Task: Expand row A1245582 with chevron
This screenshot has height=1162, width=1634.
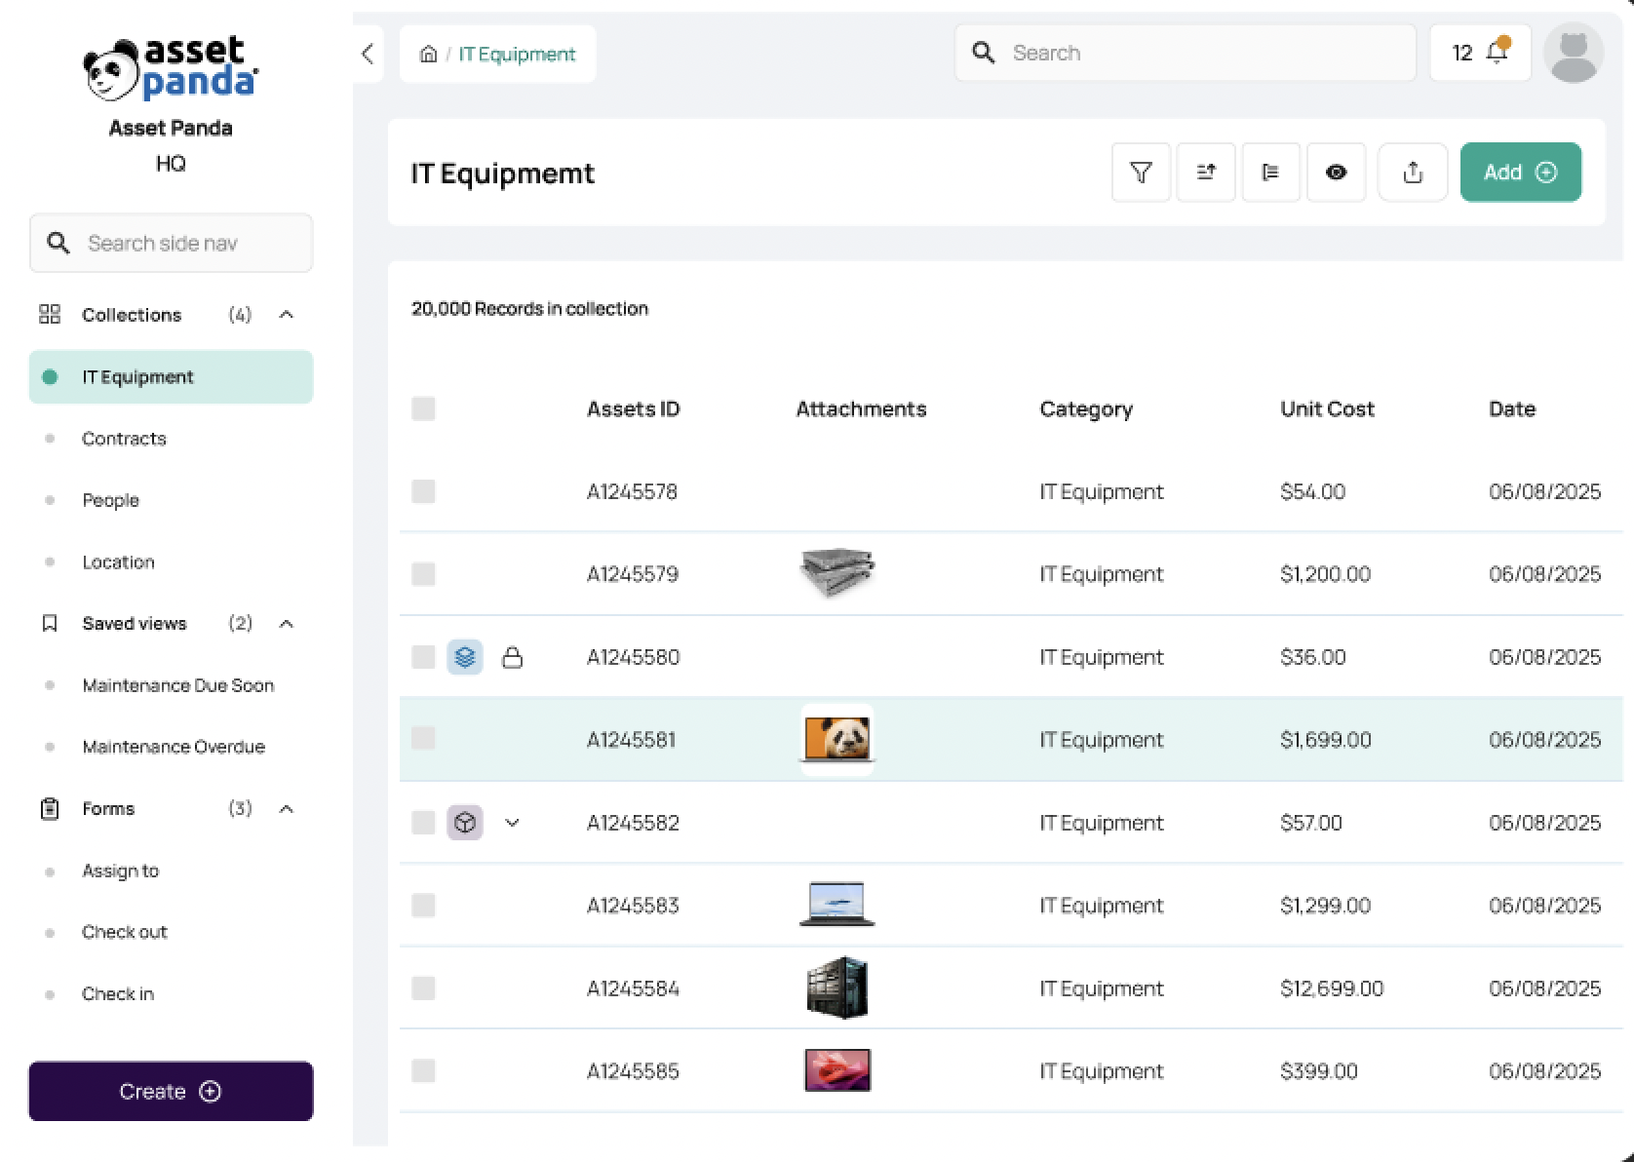Action: coord(512,823)
